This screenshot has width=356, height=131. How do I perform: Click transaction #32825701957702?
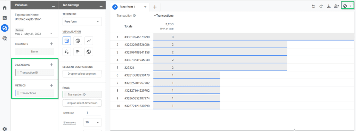tap(137, 83)
